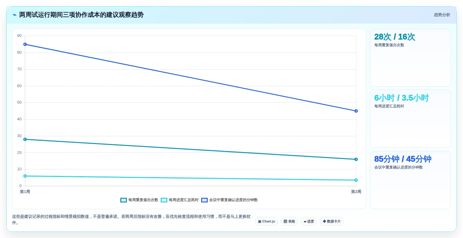The image size is (463, 238).
Task: Click the 90 y-axis tick label
Action: [x=19, y=36]
